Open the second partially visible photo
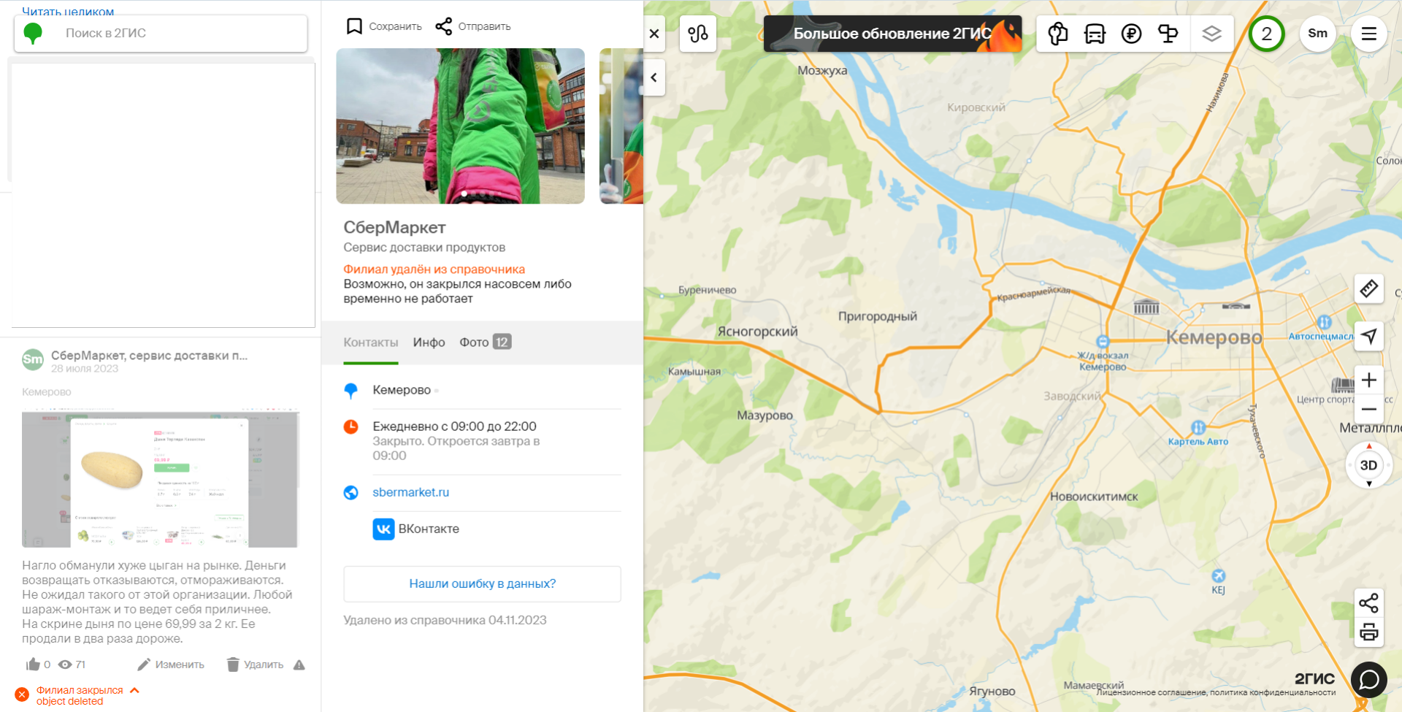Screen dimensions: 1402x712 621,126
